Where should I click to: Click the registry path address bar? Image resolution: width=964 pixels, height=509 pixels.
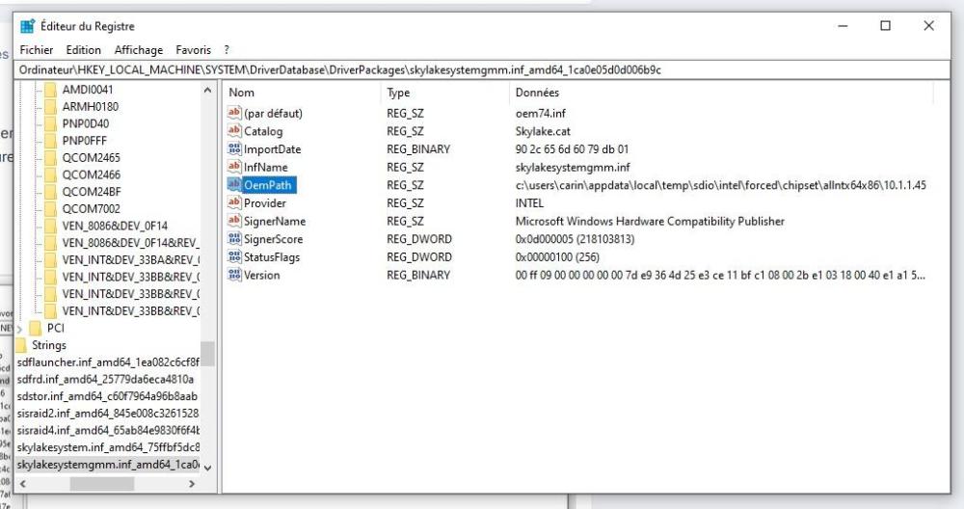pos(482,69)
